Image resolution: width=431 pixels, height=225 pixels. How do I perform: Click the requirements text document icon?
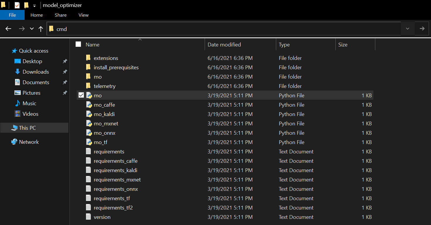tap(89, 151)
